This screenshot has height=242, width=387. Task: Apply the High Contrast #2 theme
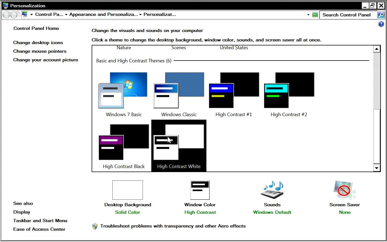pyautogui.click(x=289, y=94)
